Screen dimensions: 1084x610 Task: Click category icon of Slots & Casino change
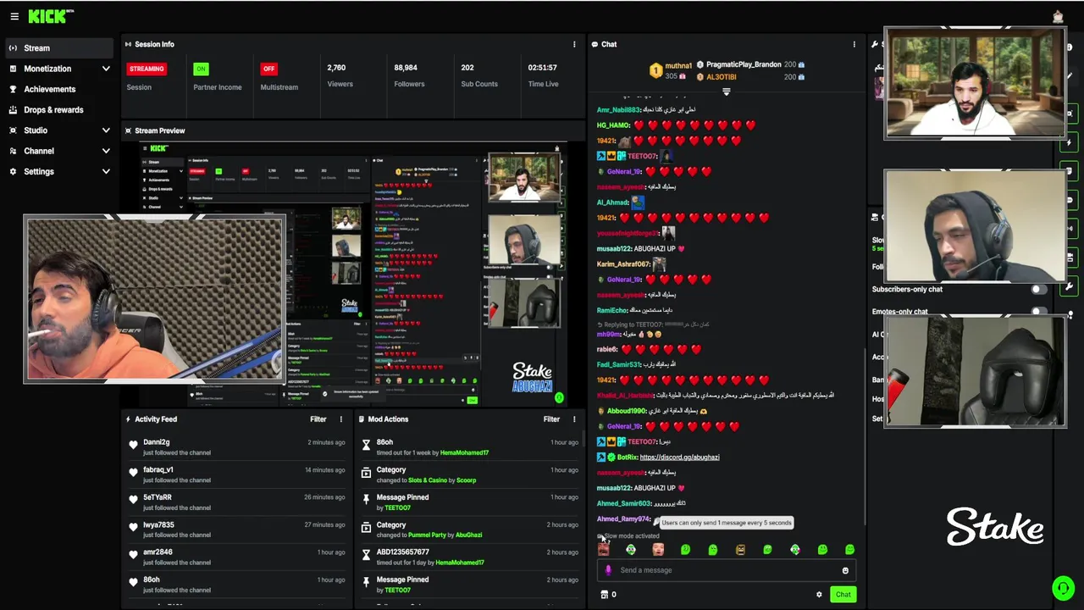pyautogui.click(x=366, y=472)
